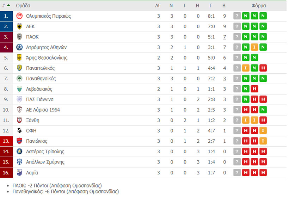This screenshot has height=197, width=289.
Task: Click the Ατρόμητος Αθηνών star crest
Action: (x=19, y=47)
